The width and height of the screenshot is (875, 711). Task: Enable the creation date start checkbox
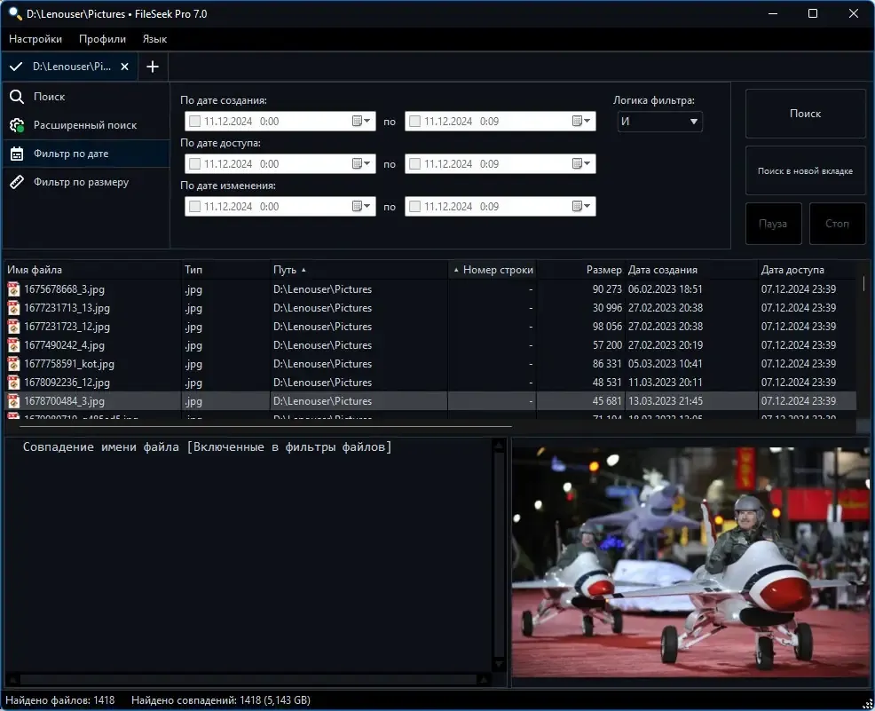coord(194,121)
